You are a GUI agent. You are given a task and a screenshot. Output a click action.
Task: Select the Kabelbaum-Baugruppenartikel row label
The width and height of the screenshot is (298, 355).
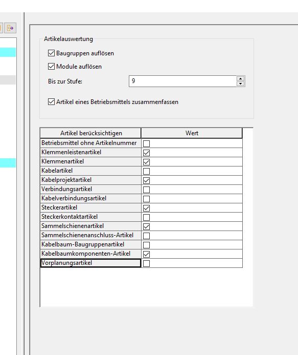coord(90,244)
